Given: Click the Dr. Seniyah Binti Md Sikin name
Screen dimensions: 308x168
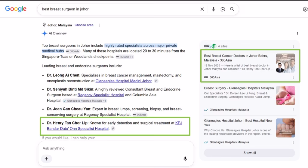Looking at the screenshot, I should point(70,89).
